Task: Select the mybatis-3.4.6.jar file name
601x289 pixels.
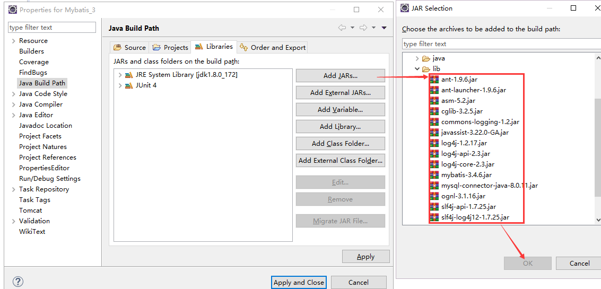Action: (x=466, y=175)
